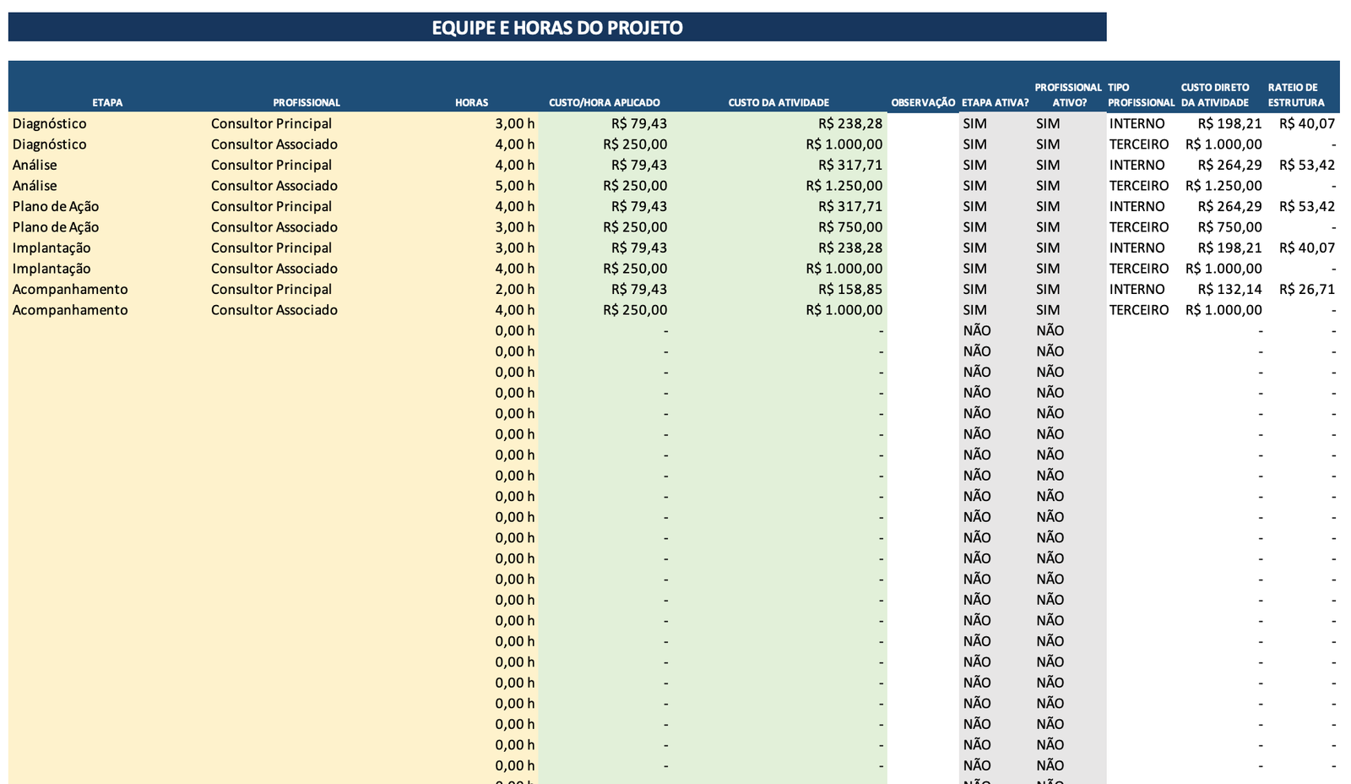Screen dimensions: 1351x784
Task: Select Consultor Associado in Plano de Ação row
Action: 274,227
